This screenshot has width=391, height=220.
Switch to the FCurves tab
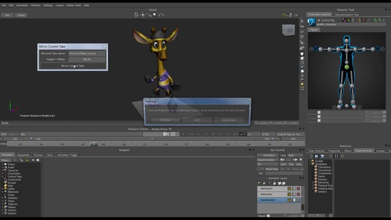(38, 155)
